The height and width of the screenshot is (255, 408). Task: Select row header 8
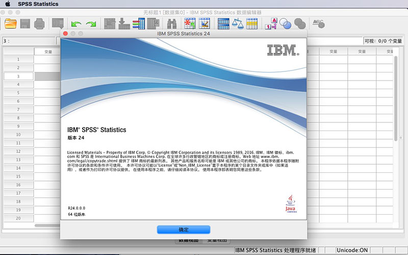point(18,118)
